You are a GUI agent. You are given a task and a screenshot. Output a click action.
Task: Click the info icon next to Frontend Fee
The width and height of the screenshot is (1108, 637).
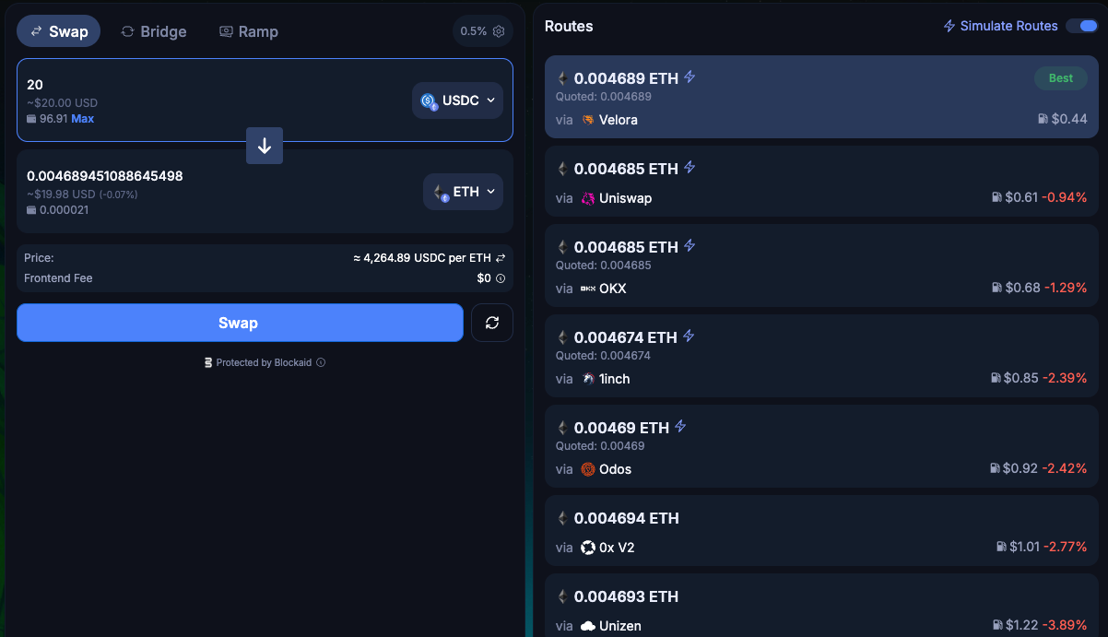501,277
